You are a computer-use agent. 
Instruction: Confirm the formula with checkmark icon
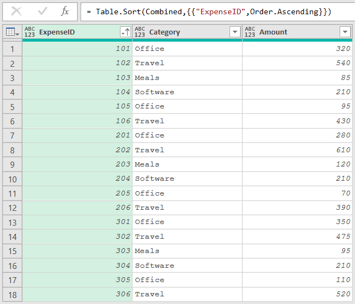43,11
